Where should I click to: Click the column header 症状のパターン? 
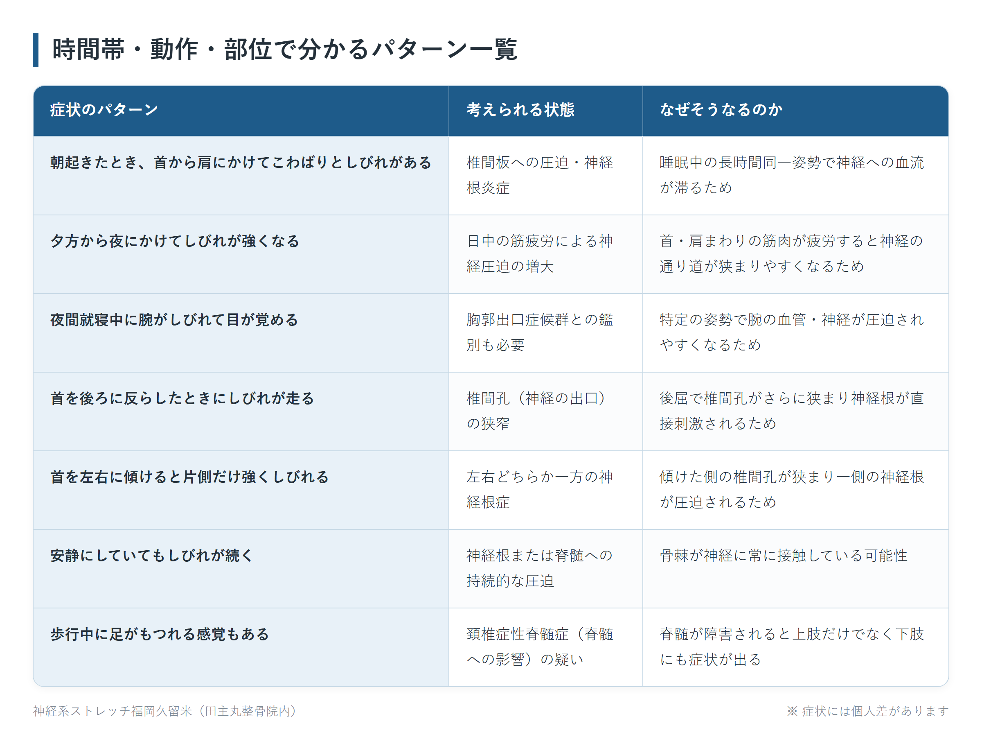click(241, 111)
